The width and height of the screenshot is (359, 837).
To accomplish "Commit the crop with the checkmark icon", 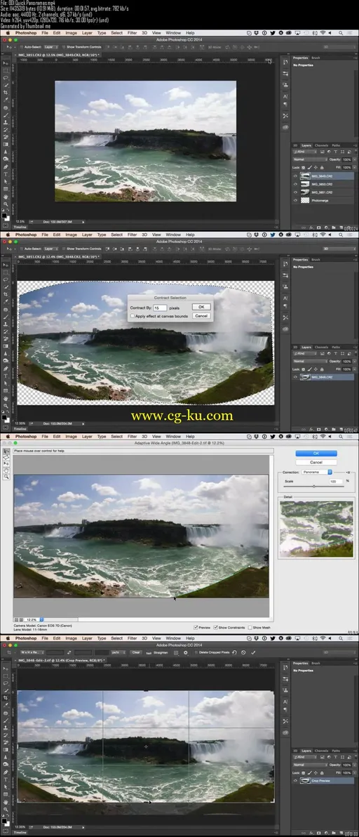I will (253, 652).
